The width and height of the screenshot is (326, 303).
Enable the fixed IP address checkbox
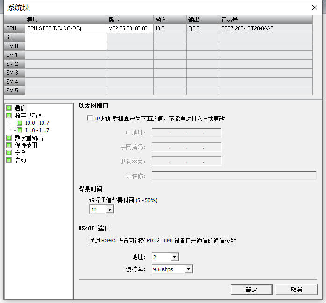click(x=90, y=119)
